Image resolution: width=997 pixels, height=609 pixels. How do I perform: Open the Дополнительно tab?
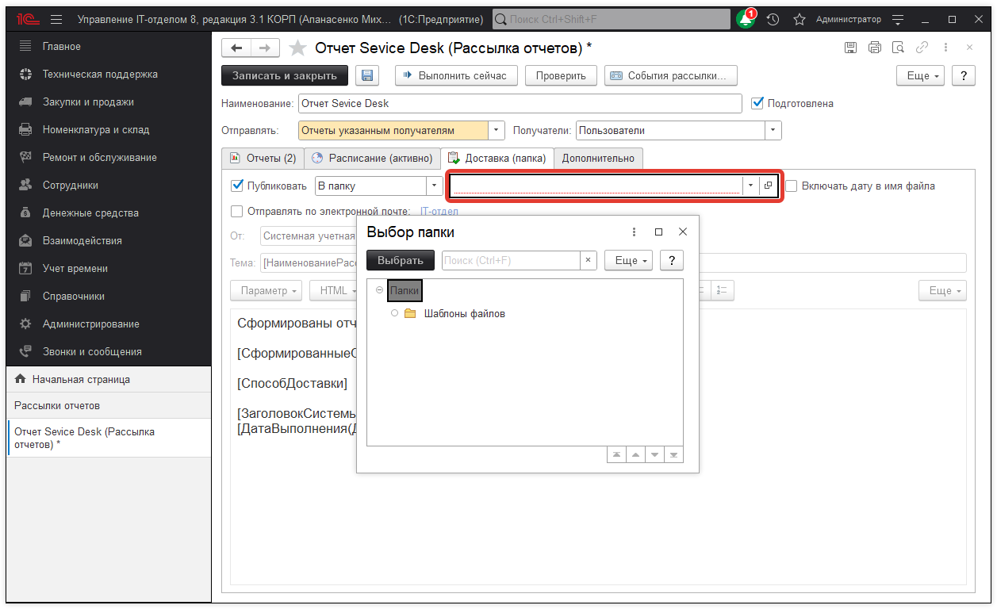click(598, 158)
